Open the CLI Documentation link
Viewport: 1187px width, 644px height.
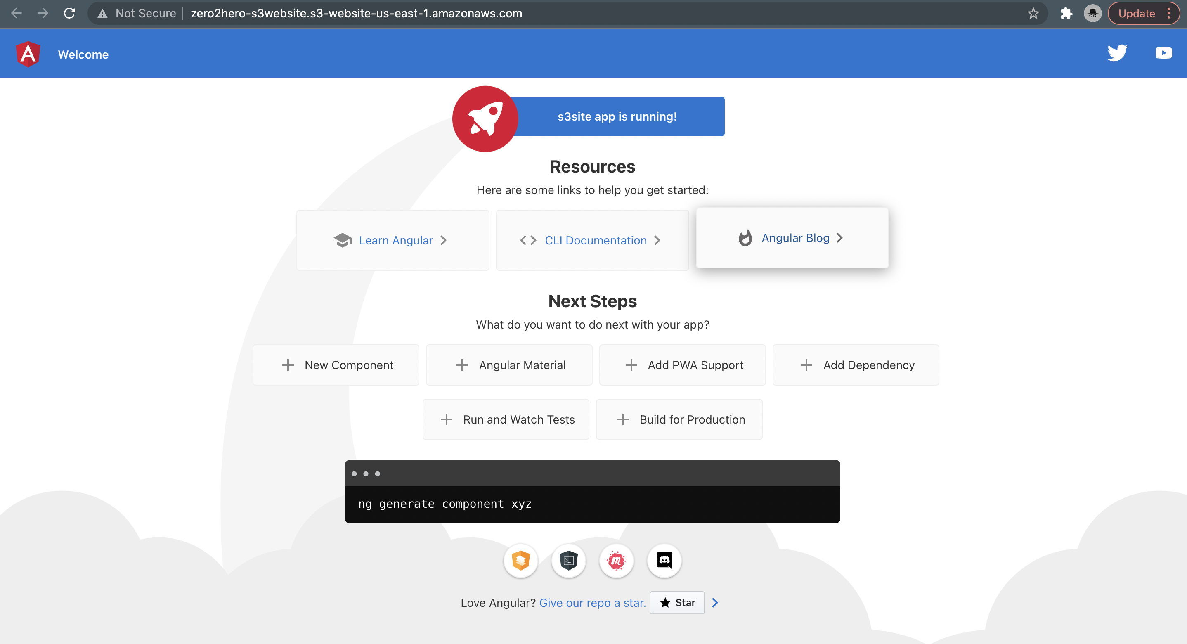point(596,240)
